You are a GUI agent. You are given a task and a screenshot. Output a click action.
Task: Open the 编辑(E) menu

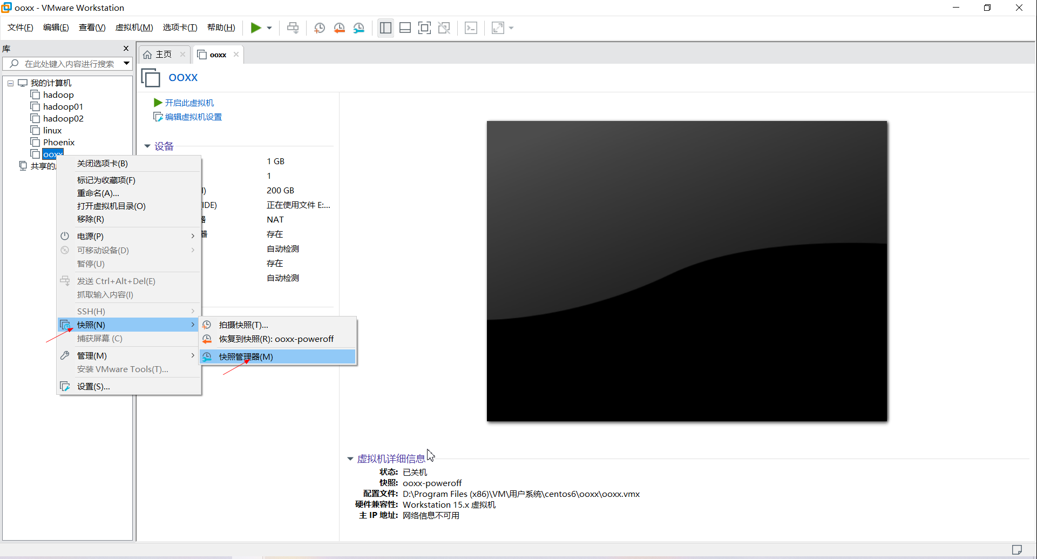click(56, 28)
